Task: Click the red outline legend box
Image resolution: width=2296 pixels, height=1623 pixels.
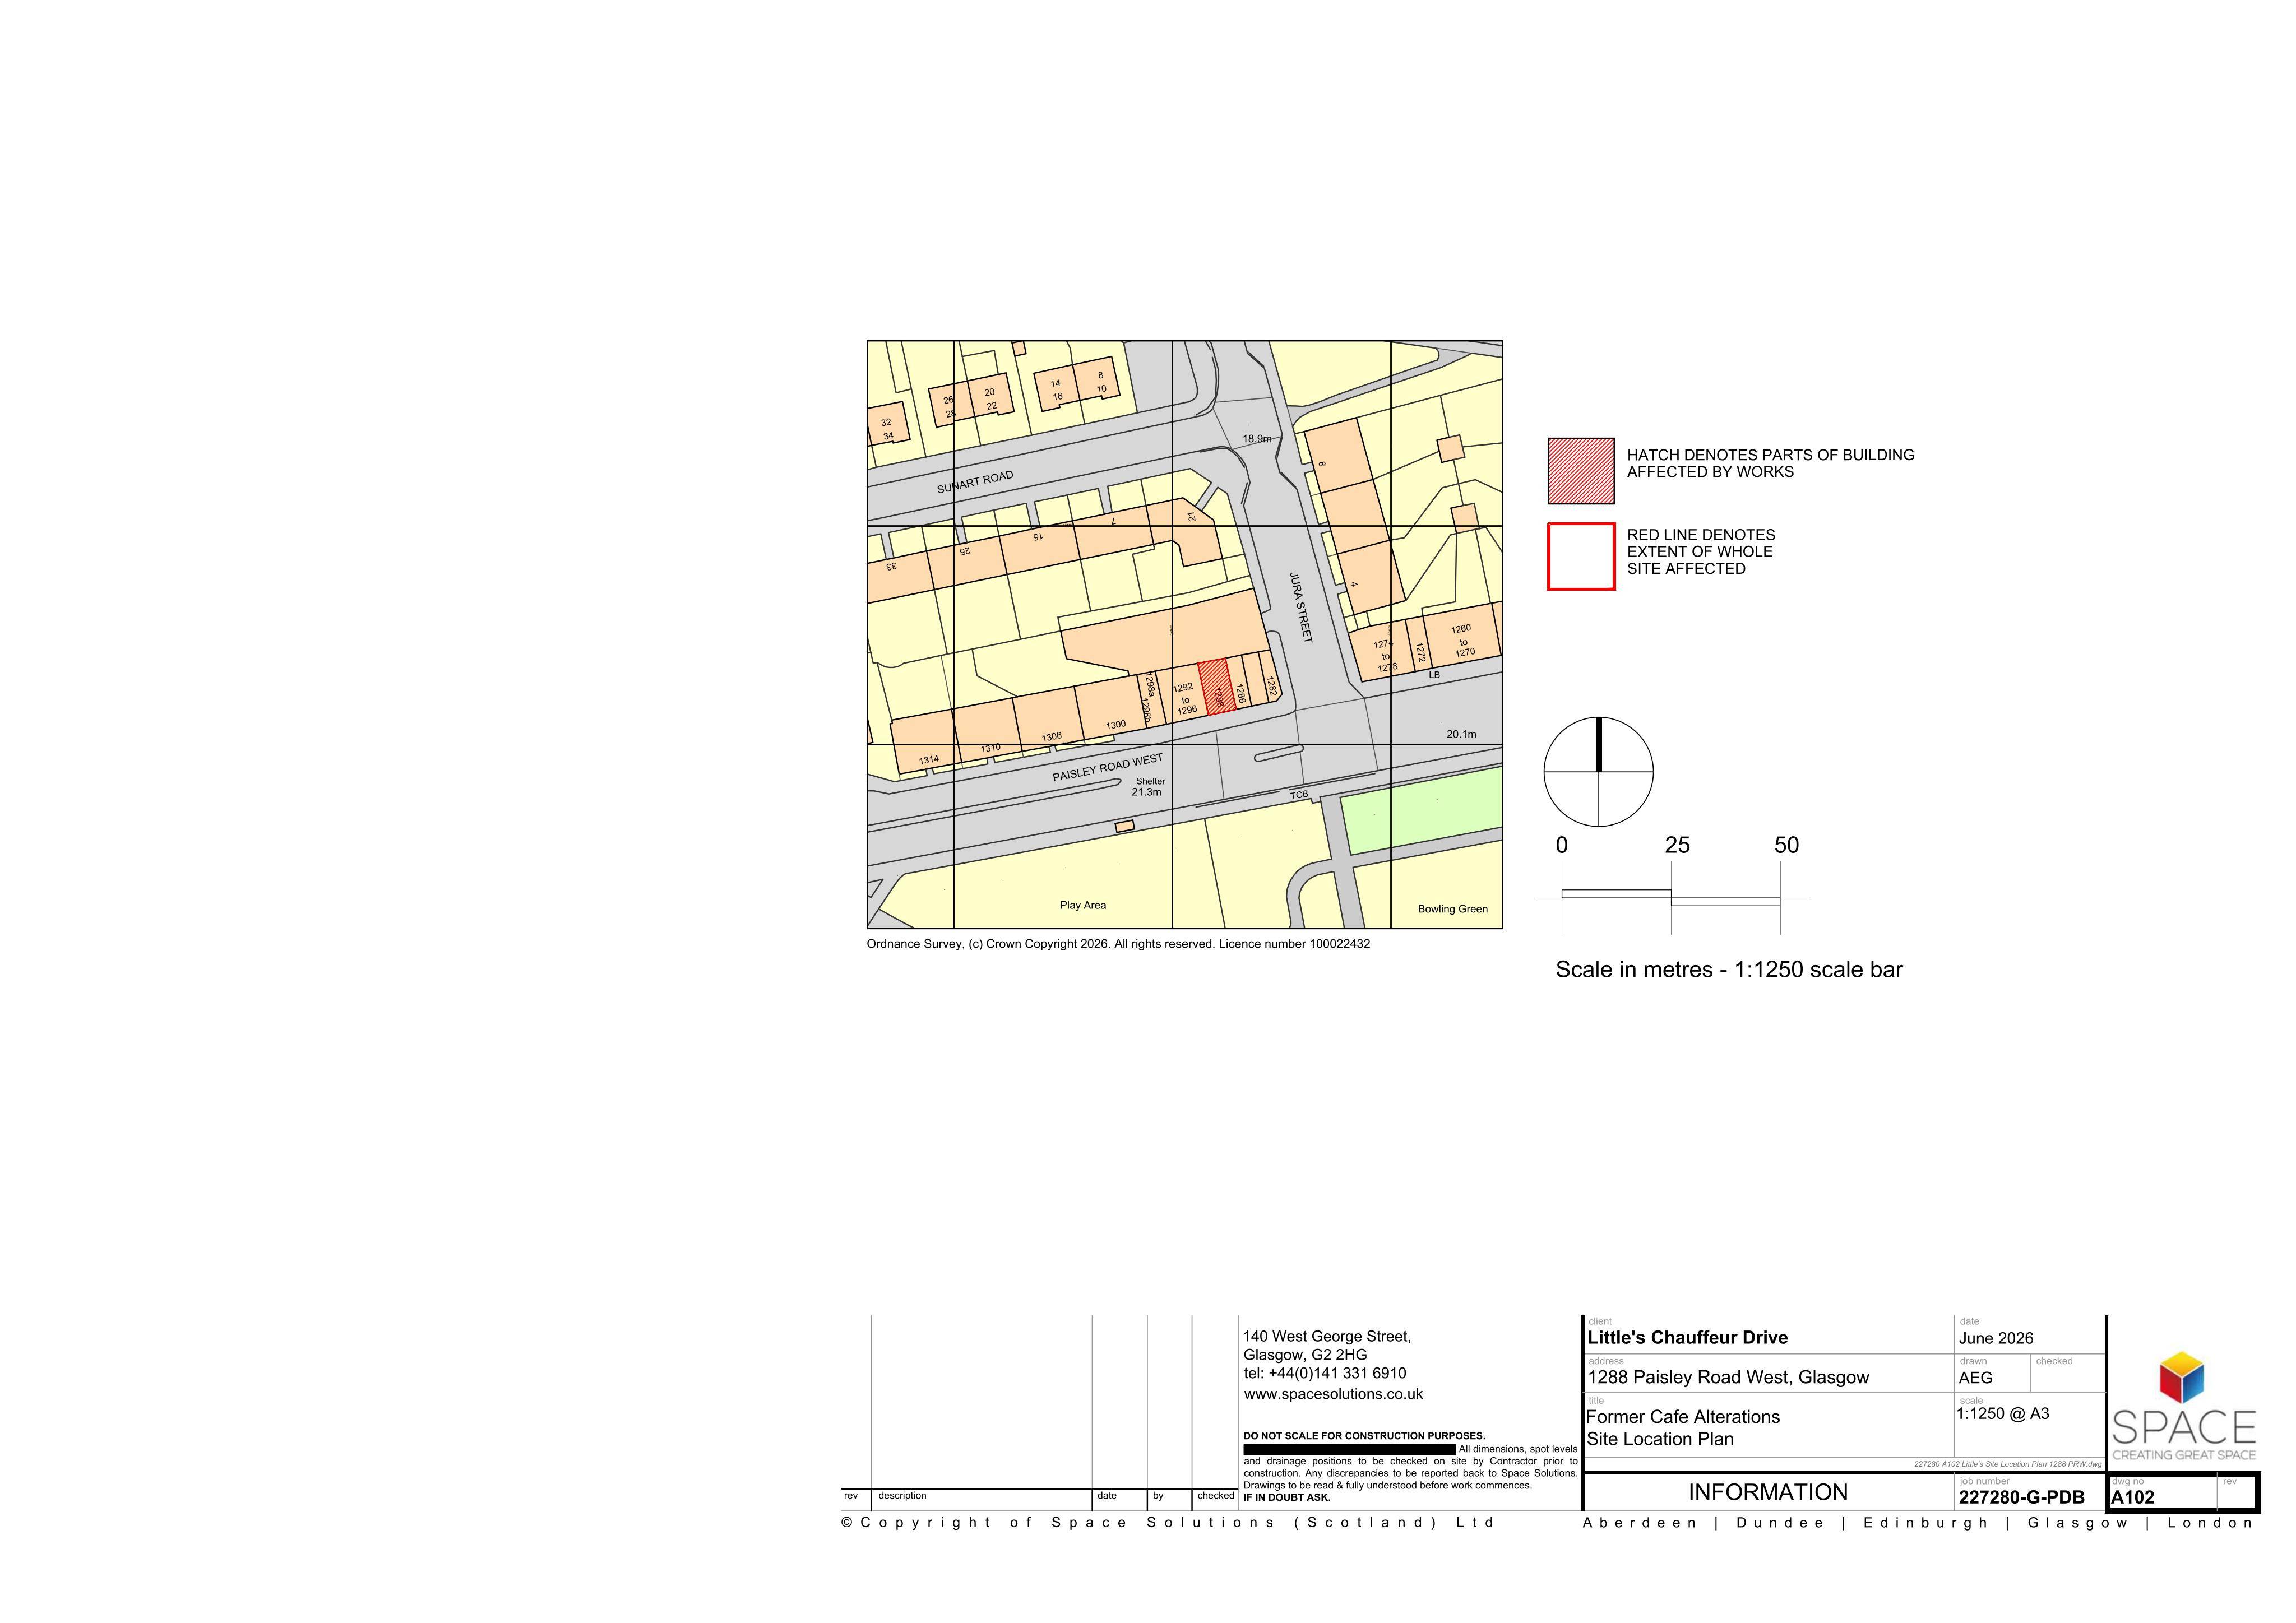Action: point(1581,557)
